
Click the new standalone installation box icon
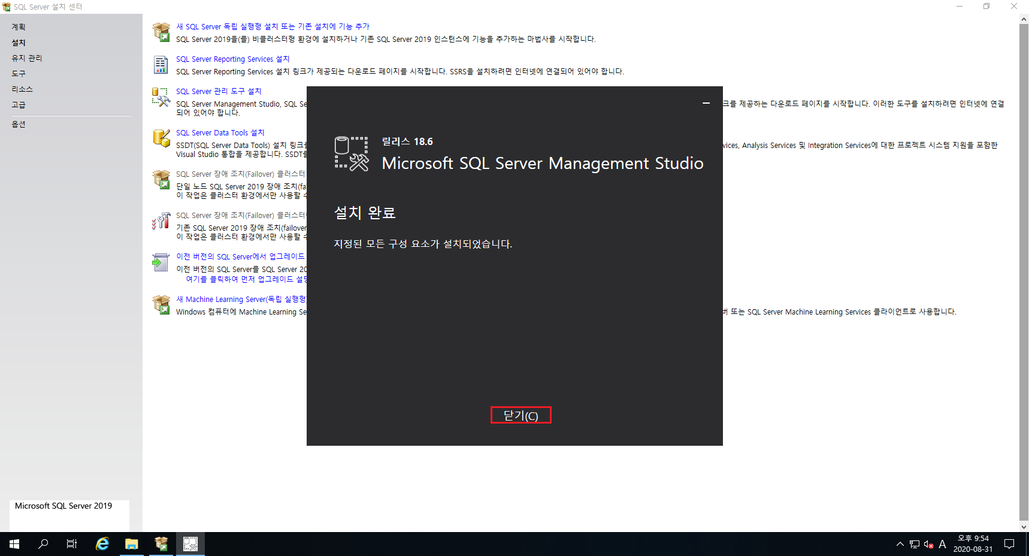tap(161, 32)
